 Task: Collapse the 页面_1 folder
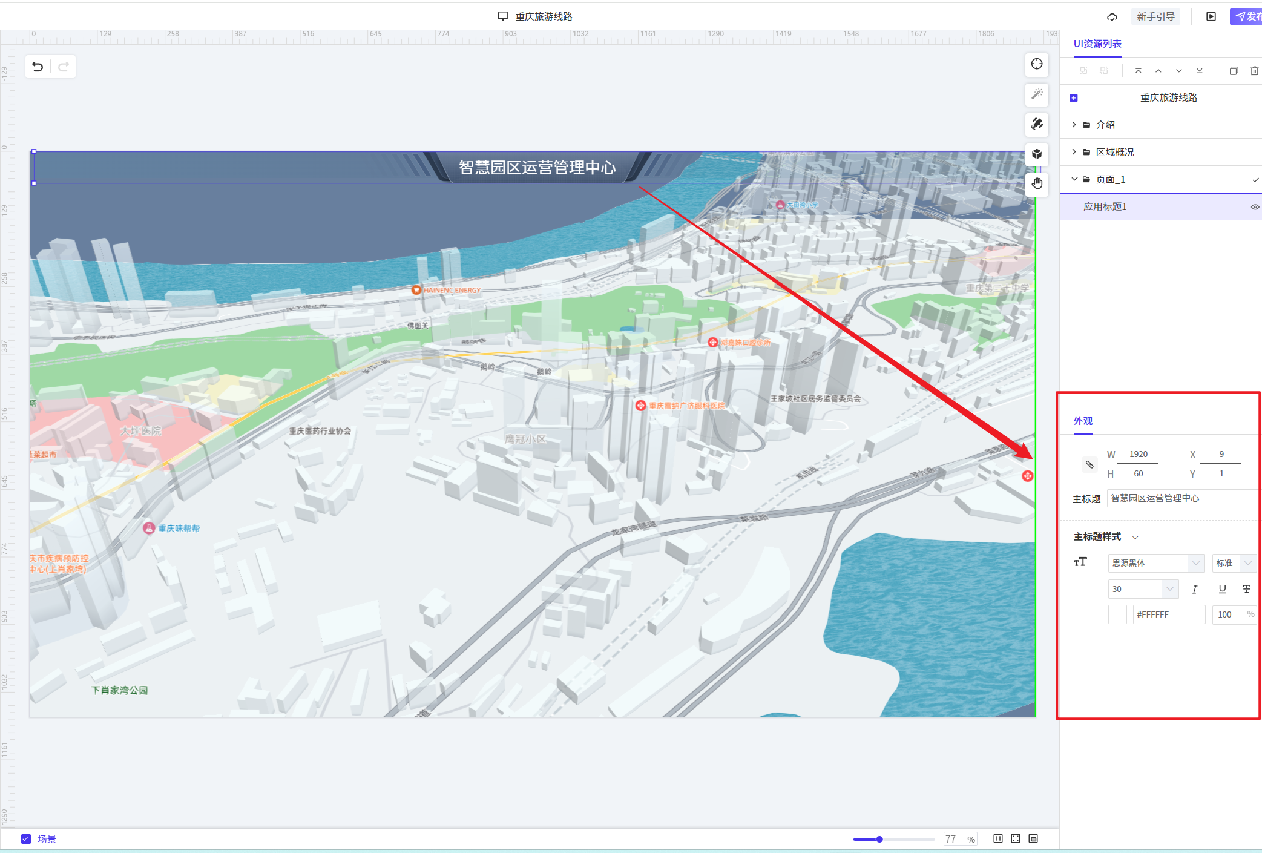1074,179
